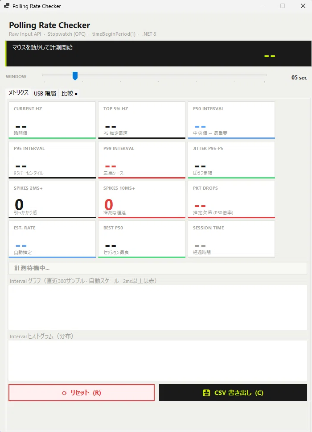Click inside the Interval グラフ chart area
This screenshot has width=312, height=432.
pyautogui.click(x=158, y=307)
